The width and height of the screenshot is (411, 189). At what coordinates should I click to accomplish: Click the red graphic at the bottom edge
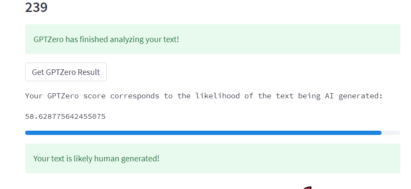[307, 187]
